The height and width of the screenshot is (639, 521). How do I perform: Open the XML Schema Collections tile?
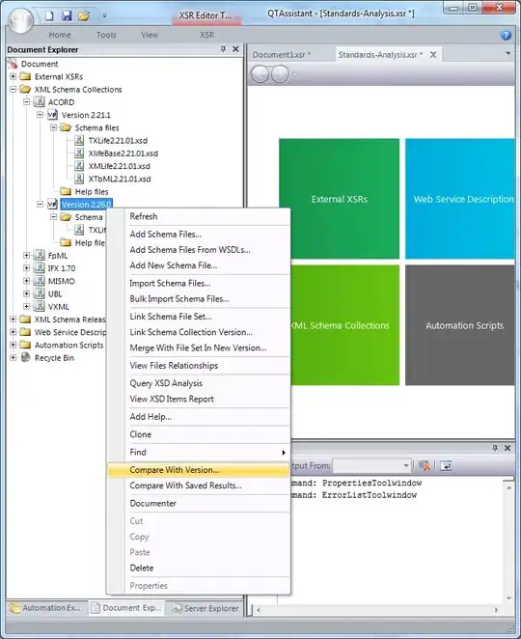(345, 325)
